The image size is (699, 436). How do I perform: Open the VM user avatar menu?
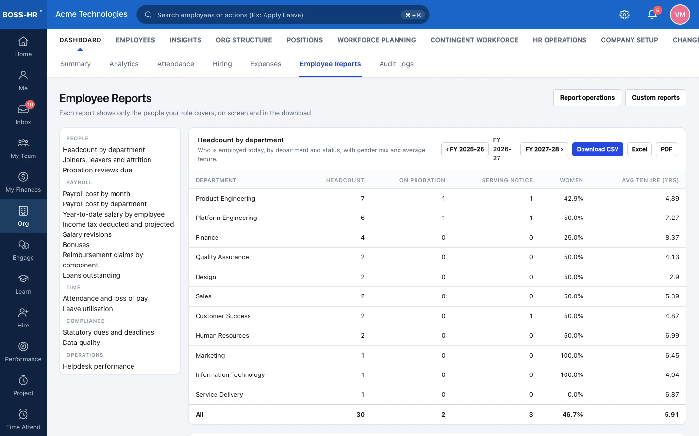(680, 15)
